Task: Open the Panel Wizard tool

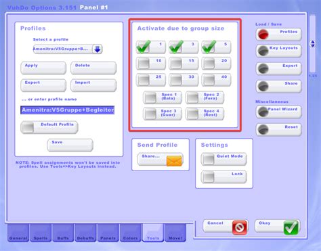Action: [279, 112]
